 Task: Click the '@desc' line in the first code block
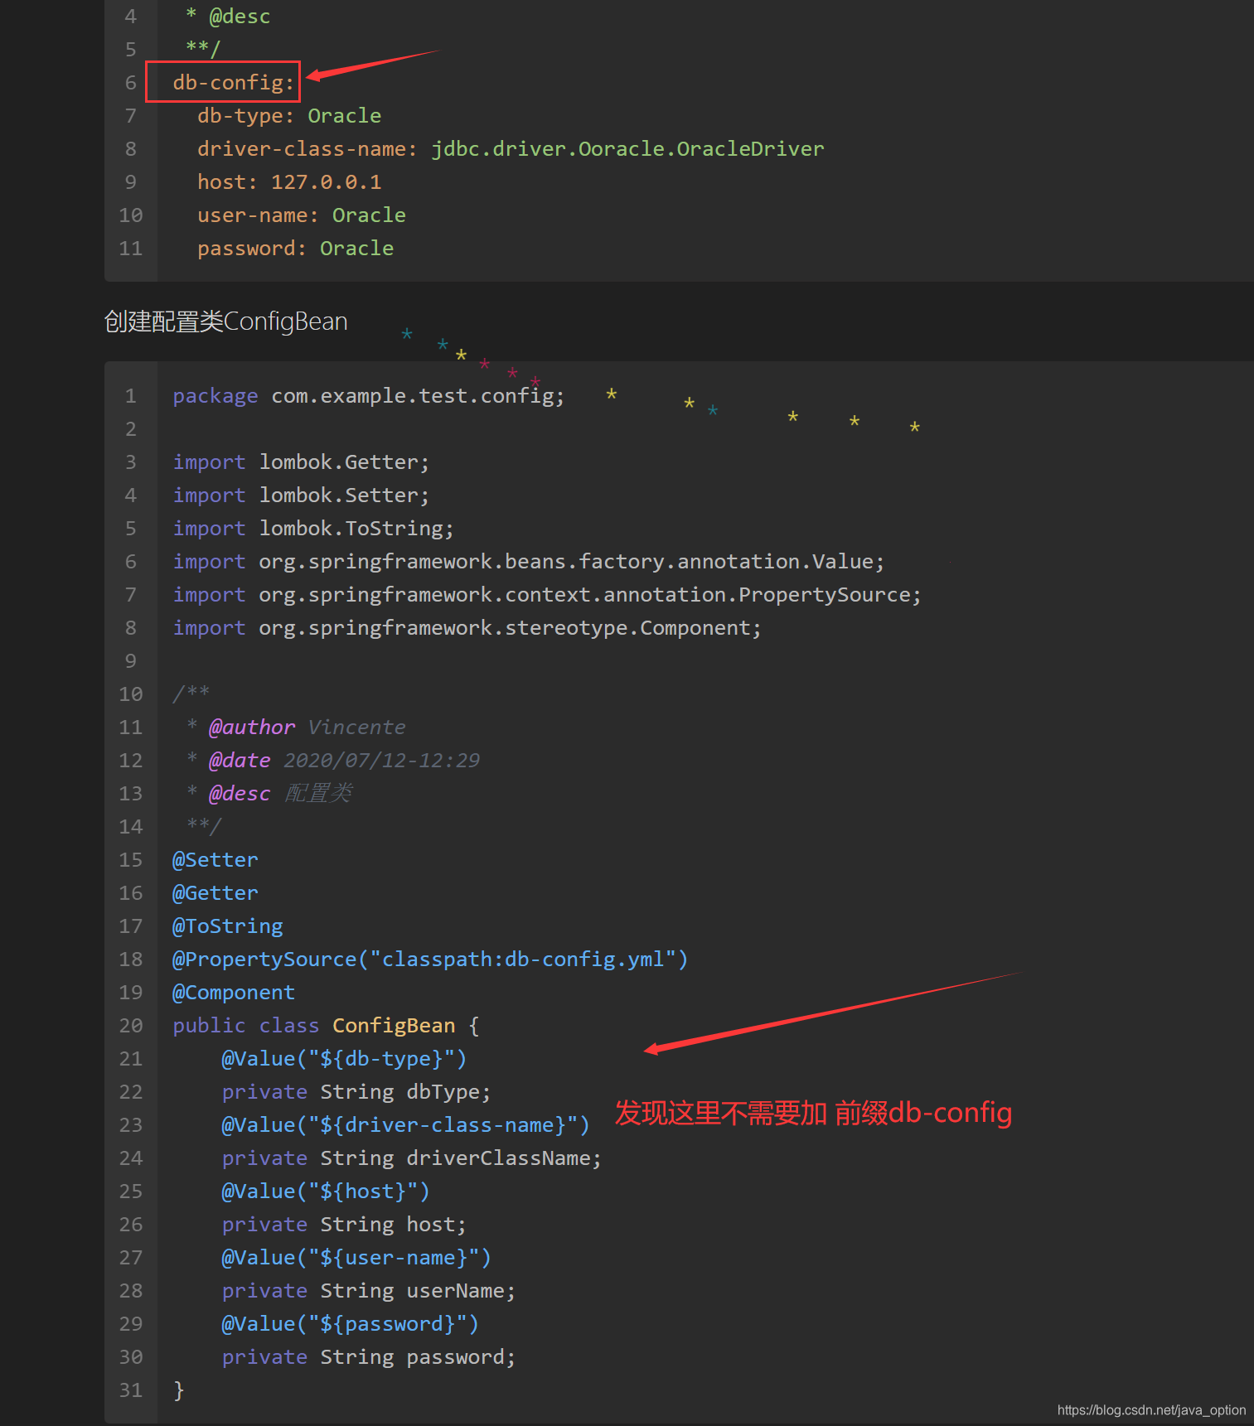[228, 17]
